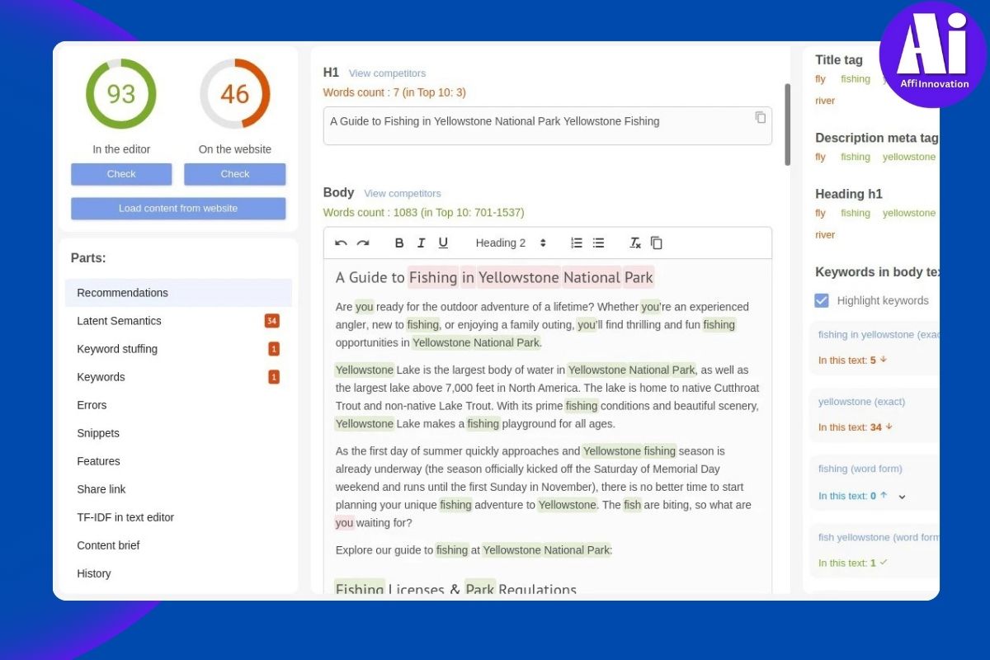Open the Latent Semantics part

click(x=119, y=321)
